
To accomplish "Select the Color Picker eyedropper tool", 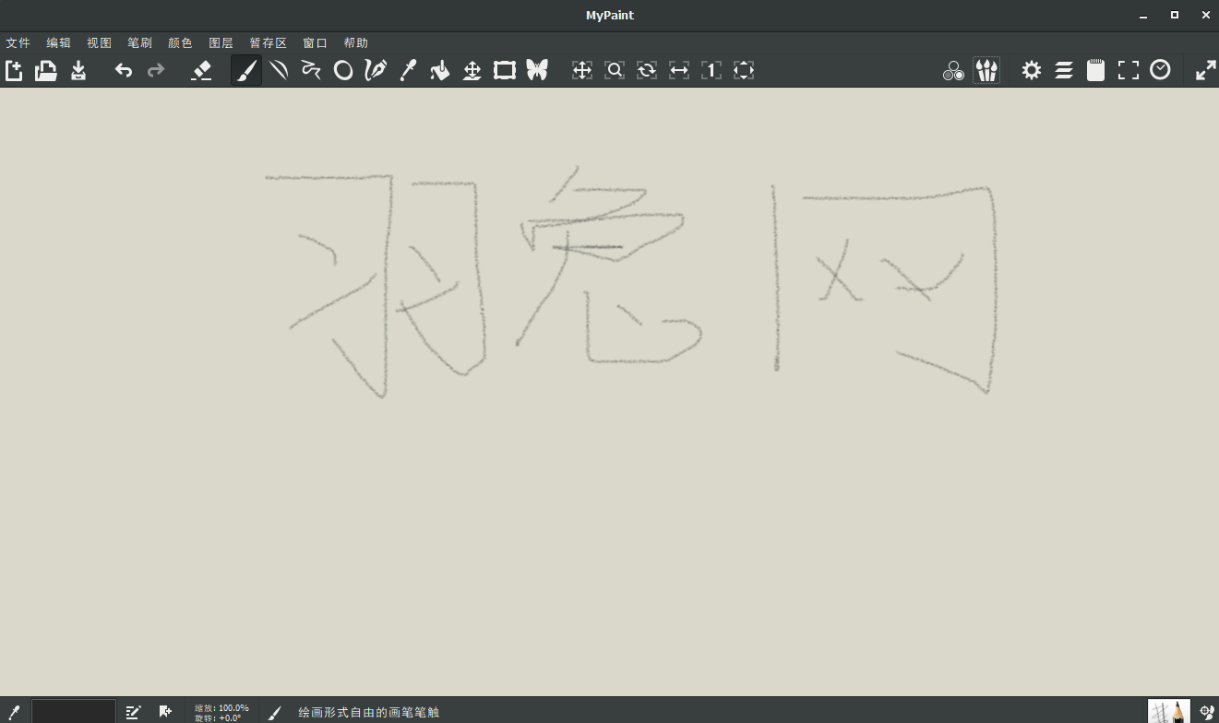I will click(x=408, y=70).
